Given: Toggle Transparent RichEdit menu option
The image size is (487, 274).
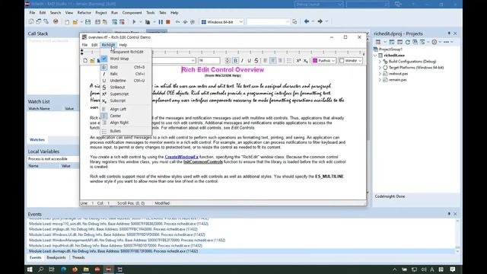Looking at the screenshot, I should (x=126, y=52).
